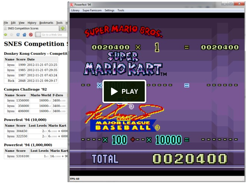Click the score 1985 cell
This screenshot has height=184, width=249.
[x=21, y=70]
